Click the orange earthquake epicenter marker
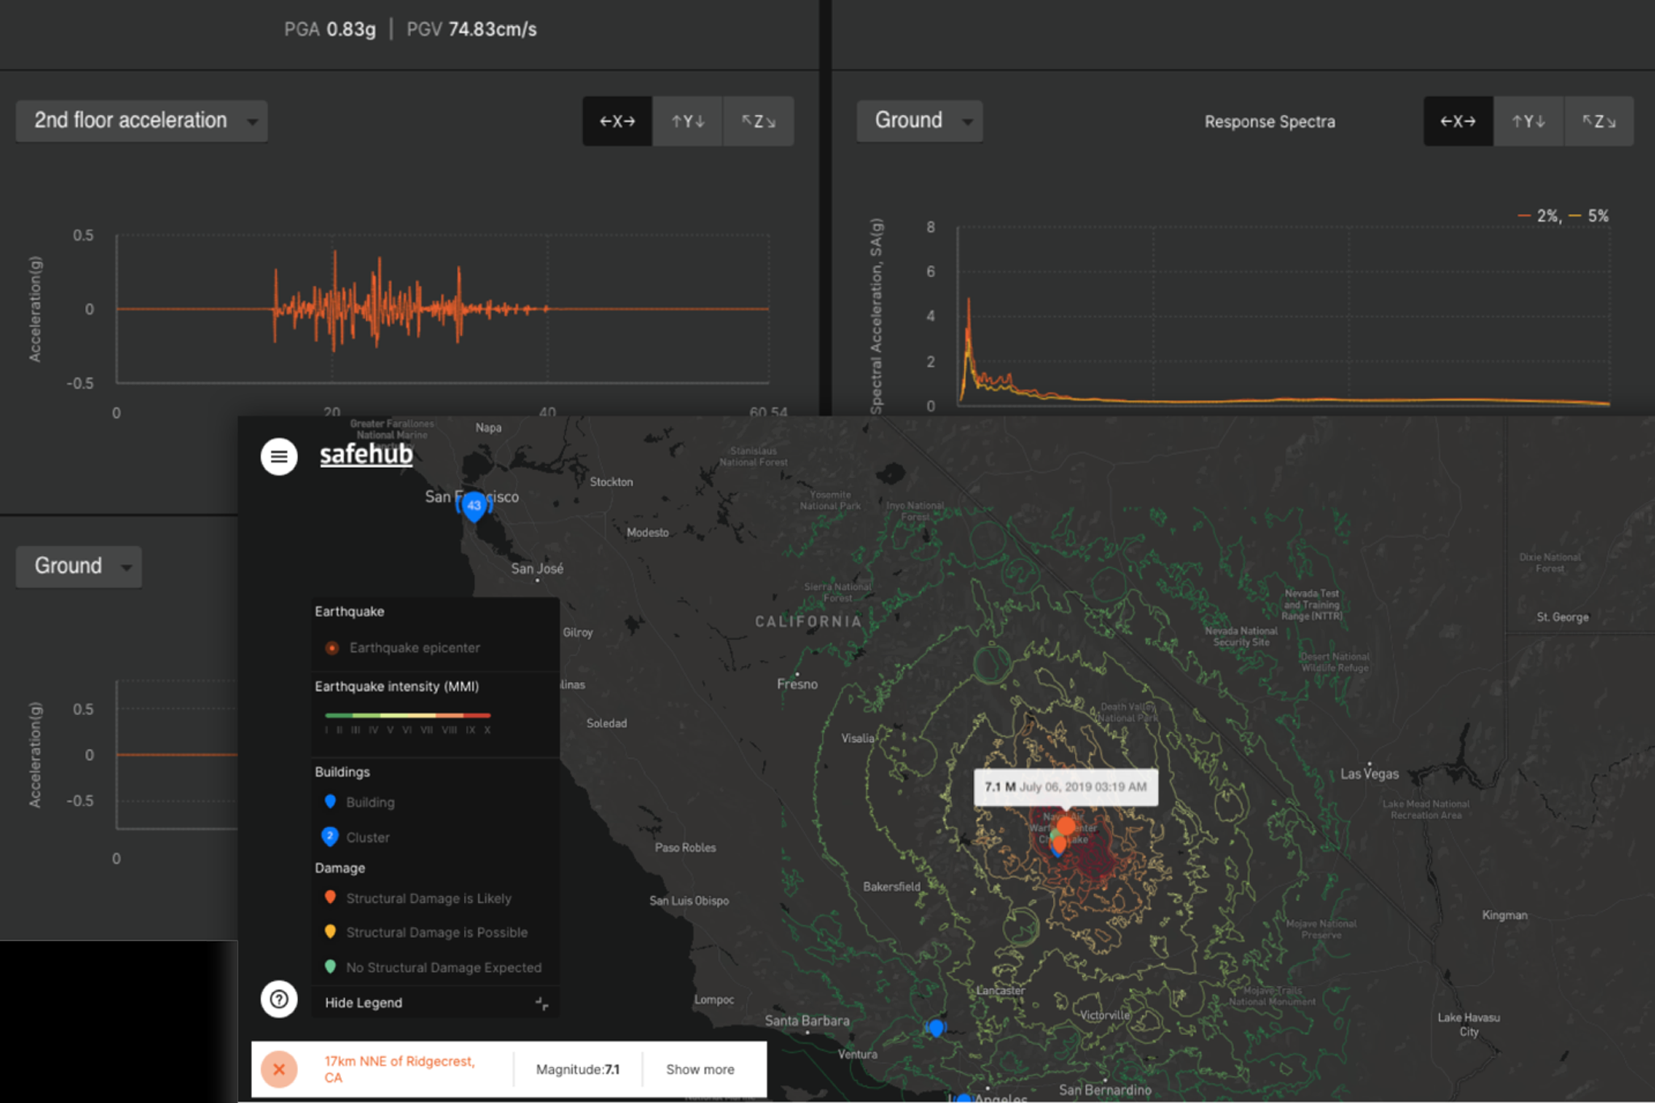 [1066, 826]
